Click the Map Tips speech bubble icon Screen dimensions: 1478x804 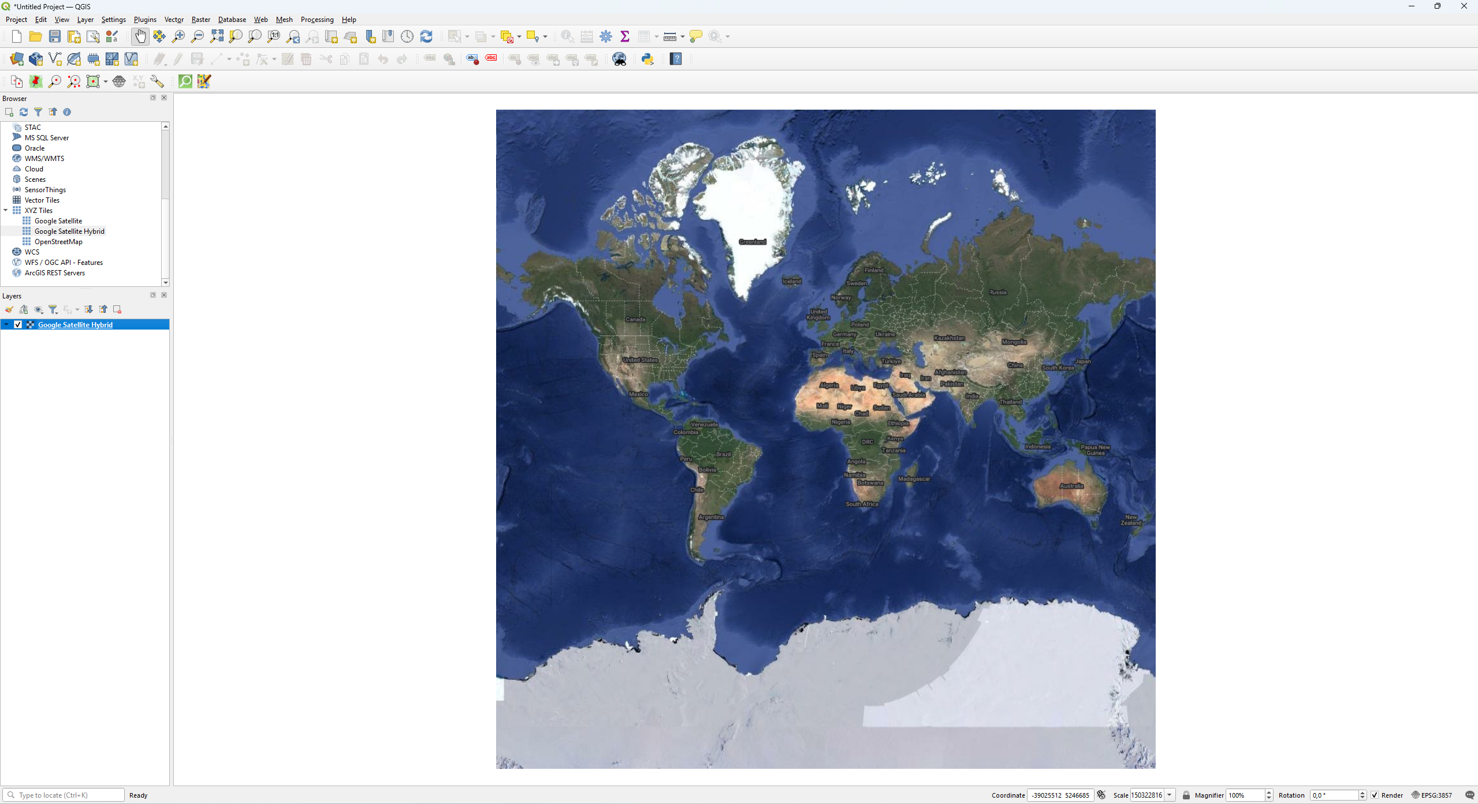(696, 36)
